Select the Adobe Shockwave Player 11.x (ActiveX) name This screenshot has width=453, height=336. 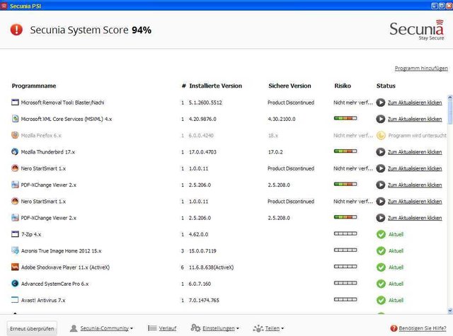coord(65,267)
